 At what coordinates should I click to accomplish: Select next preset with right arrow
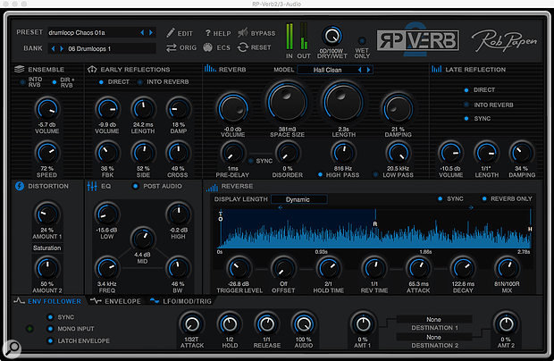[x=151, y=32]
